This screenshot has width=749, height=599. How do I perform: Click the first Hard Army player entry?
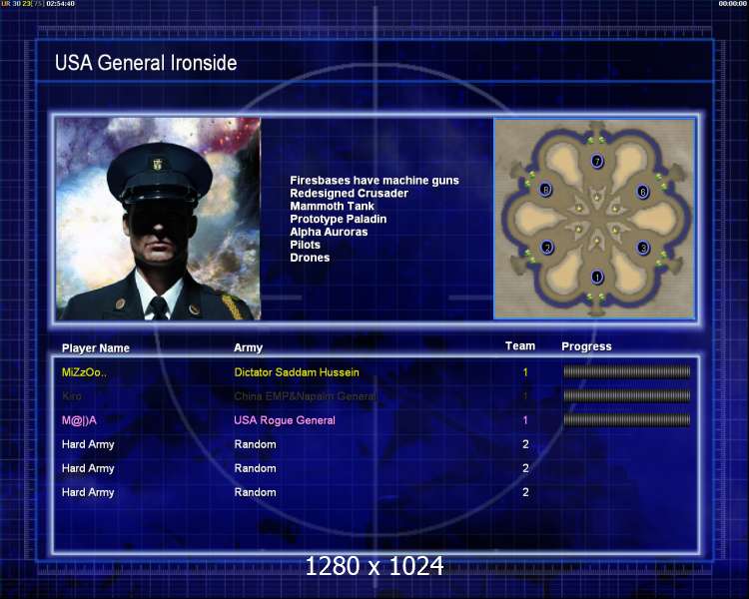pos(88,444)
